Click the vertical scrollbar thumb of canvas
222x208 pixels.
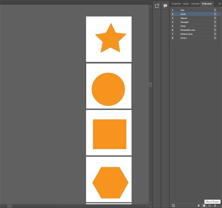pos(150,85)
